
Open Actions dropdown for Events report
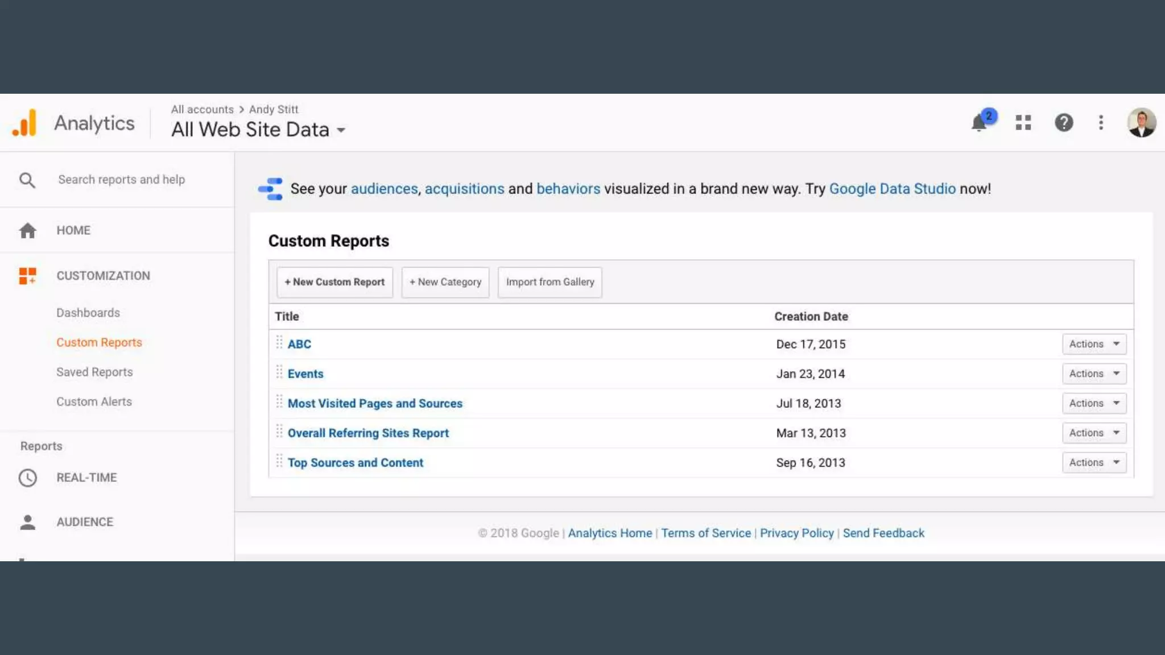(1094, 374)
